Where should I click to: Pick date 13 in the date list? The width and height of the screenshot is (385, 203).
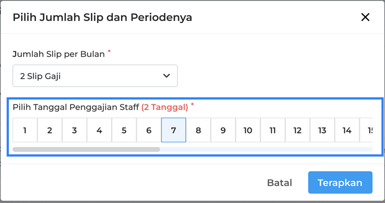click(x=322, y=130)
